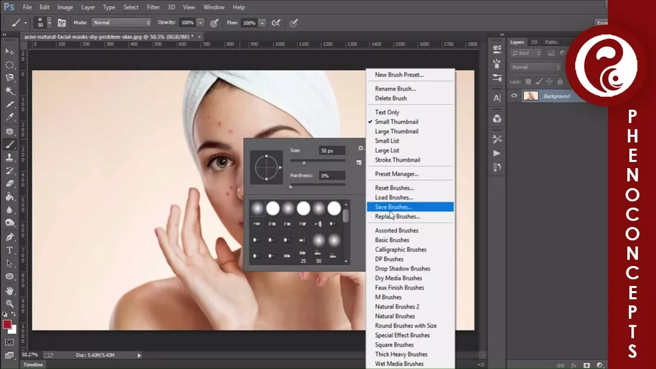Toggle lock image pixels
This screenshot has width=656, height=369.
point(539,81)
